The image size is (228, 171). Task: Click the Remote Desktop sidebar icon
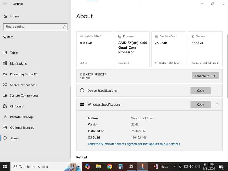click(5, 117)
